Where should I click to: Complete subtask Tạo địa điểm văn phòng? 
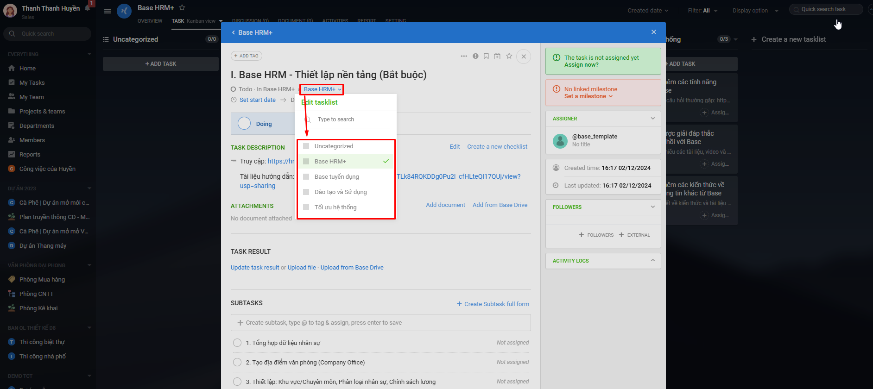pyautogui.click(x=237, y=362)
